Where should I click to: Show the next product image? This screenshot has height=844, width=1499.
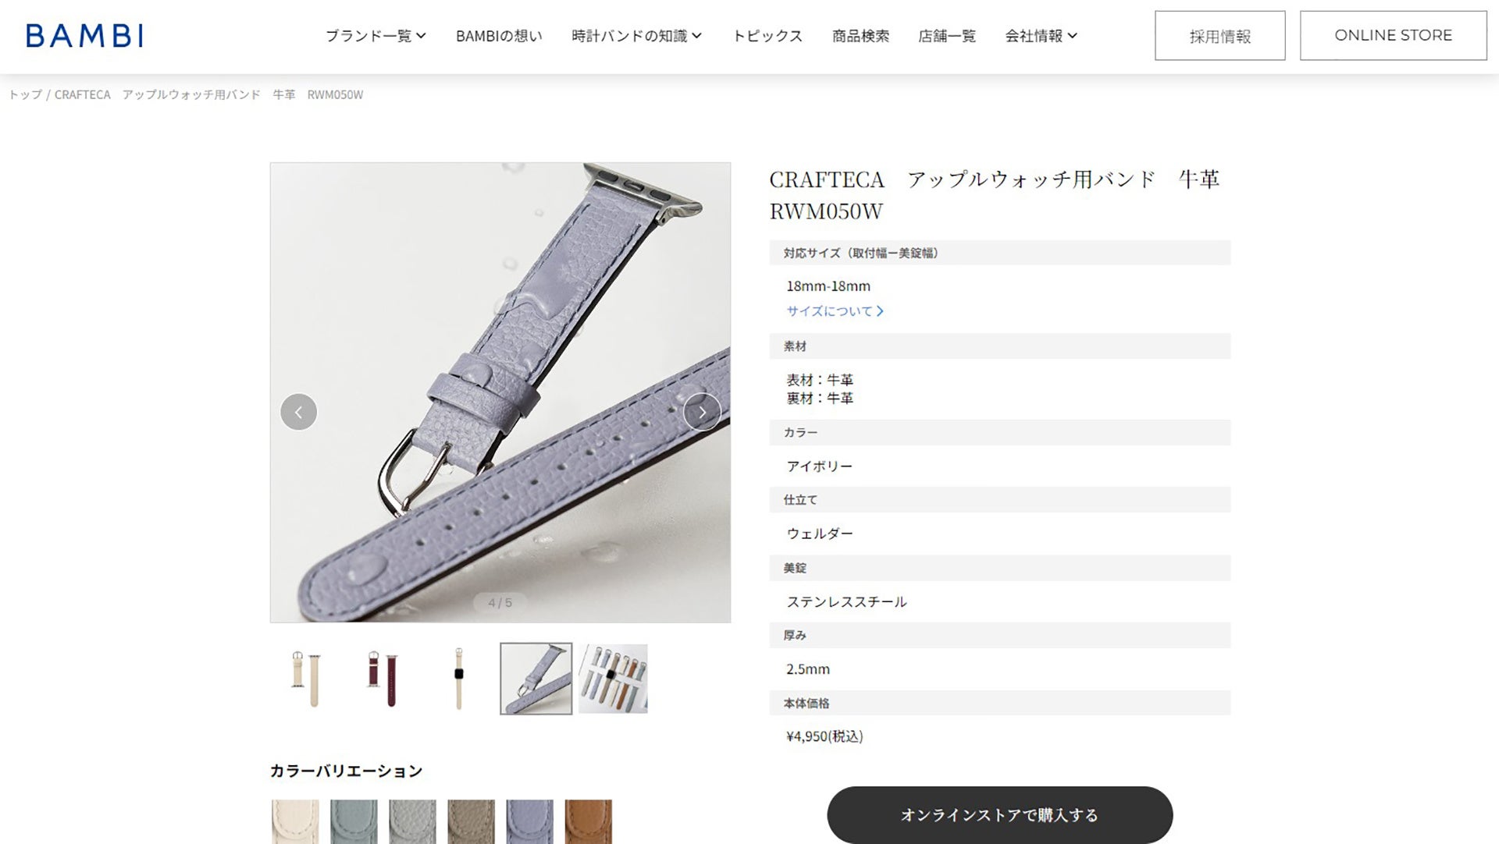pyautogui.click(x=702, y=412)
